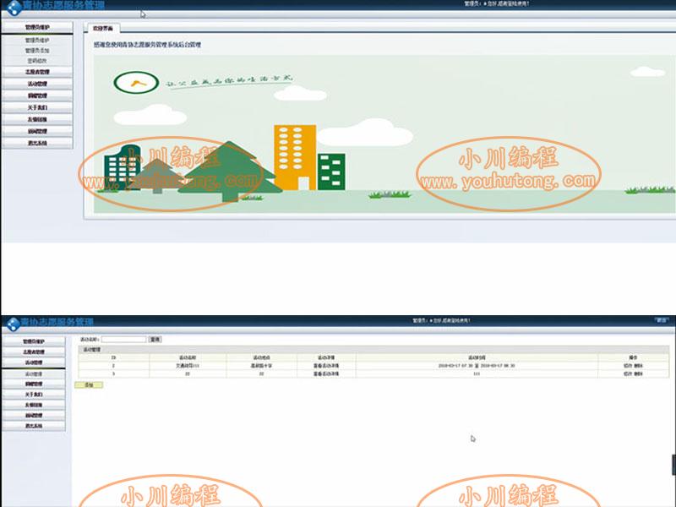This screenshot has width=676, height=507.
Task: Click 修改 link in the ID 3 row
Action: (x=628, y=373)
